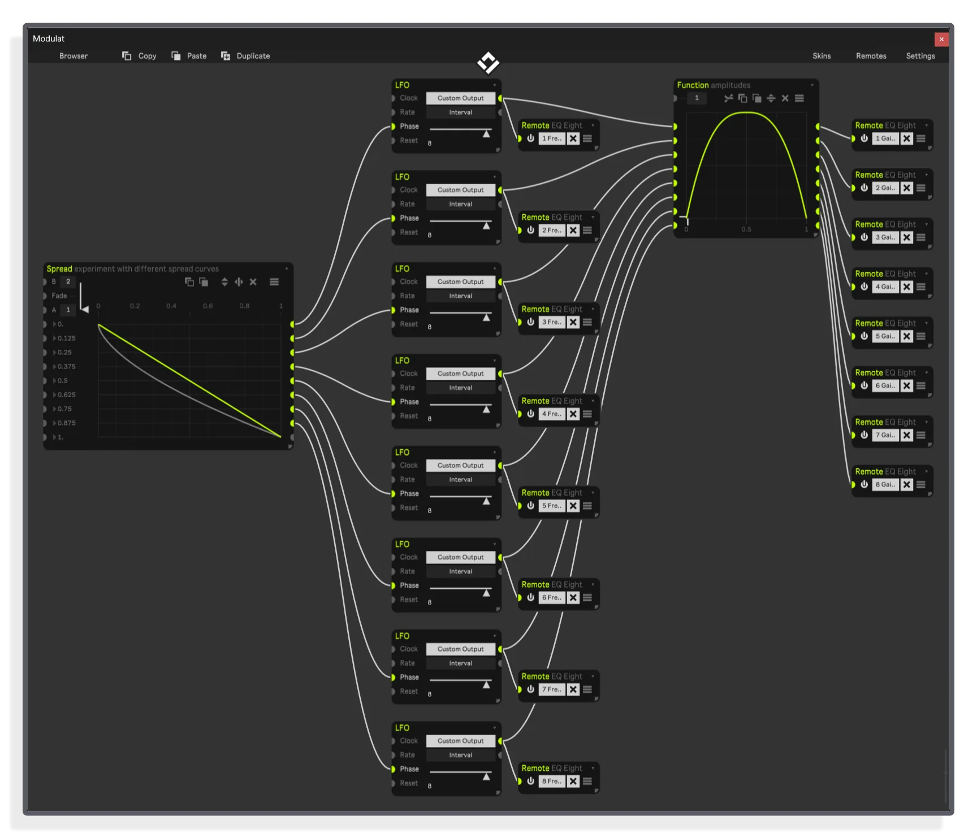
Task: Flip the Spread curve vertically
Action: click(x=224, y=282)
